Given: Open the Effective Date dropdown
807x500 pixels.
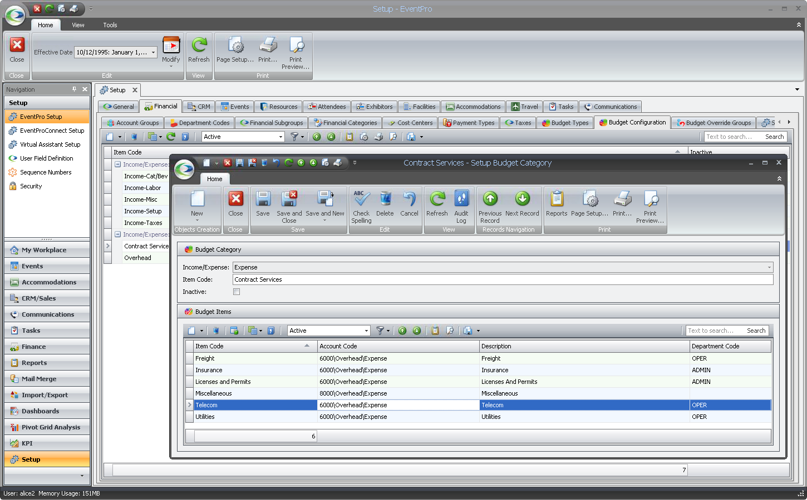Looking at the screenshot, I should (x=153, y=52).
